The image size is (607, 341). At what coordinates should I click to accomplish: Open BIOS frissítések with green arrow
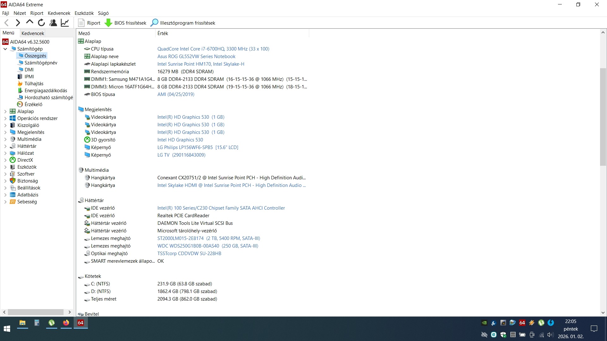coord(126,23)
